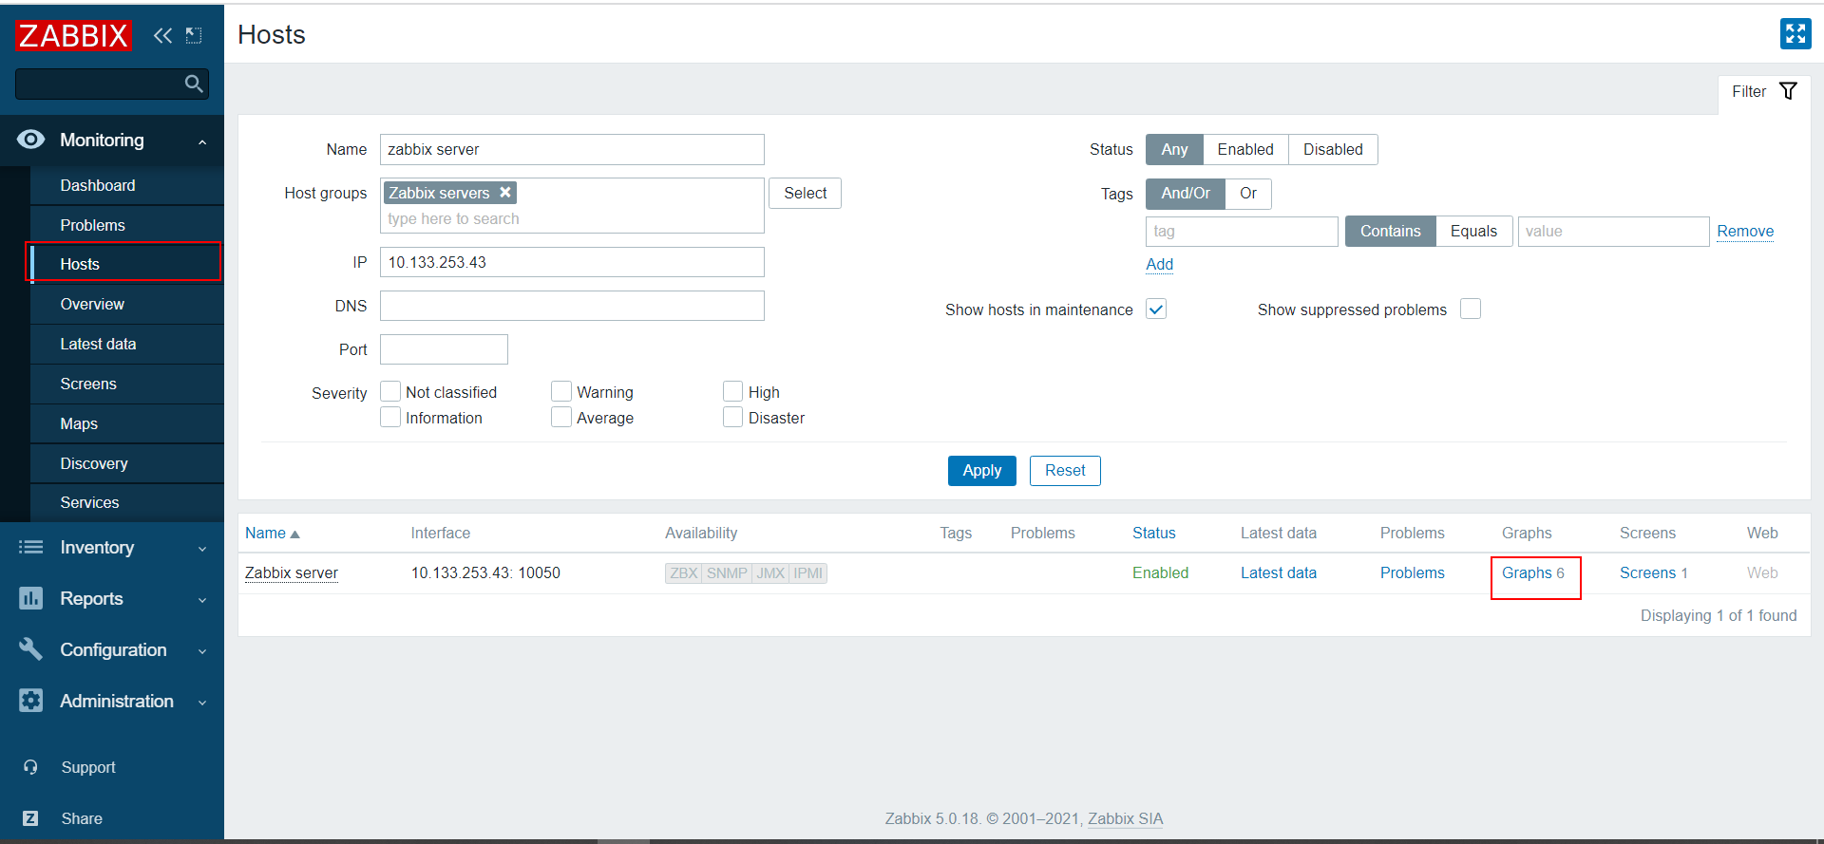Click the Administration gear icon
The height and width of the screenshot is (844, 1824).
click(x=30, y=701)
